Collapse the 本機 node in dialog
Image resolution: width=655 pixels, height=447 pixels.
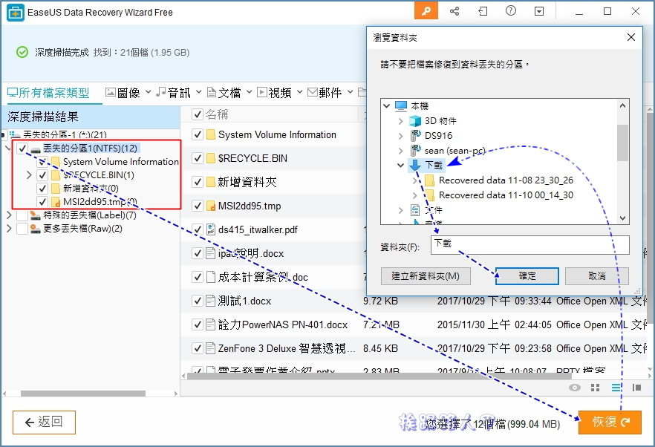click(x=386, y=105)
